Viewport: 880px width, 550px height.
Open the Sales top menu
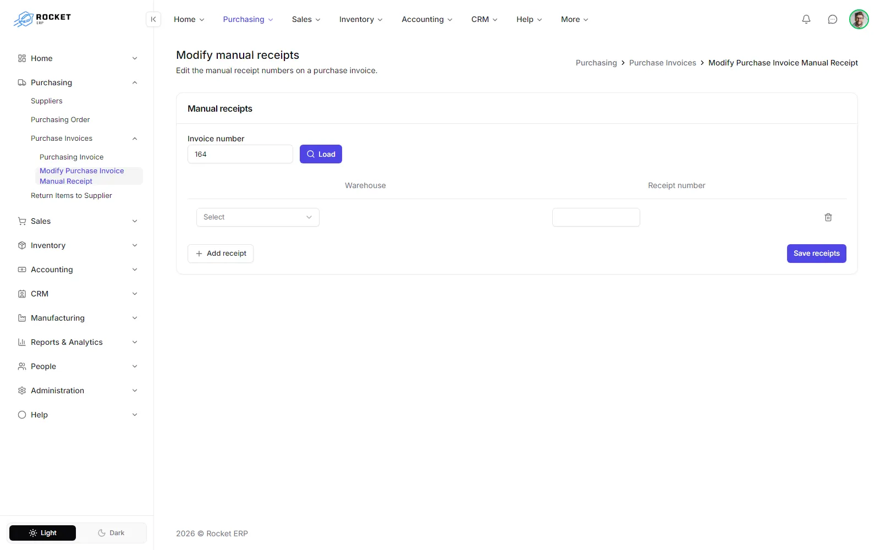point(306,19)
